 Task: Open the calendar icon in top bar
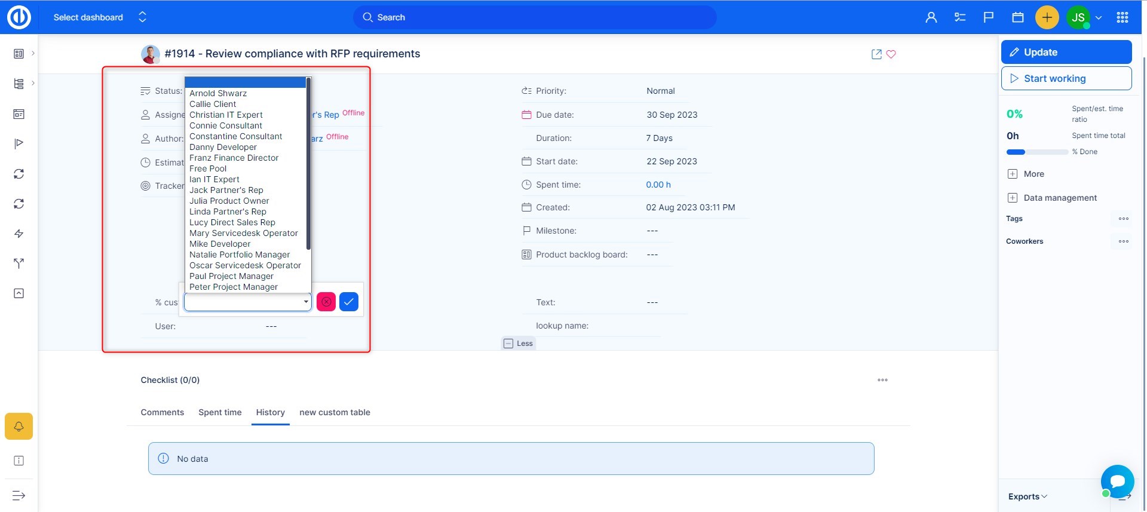click(x=1018, y=17)
